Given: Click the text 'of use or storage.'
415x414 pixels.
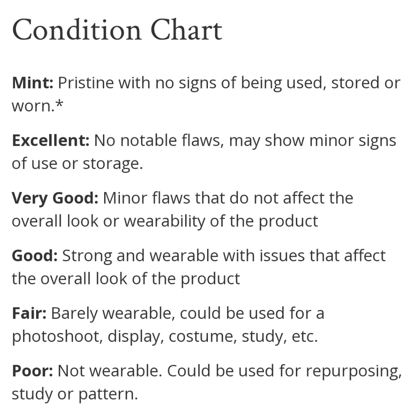Looking at the screenshot, I should click(x=77, y=163).
